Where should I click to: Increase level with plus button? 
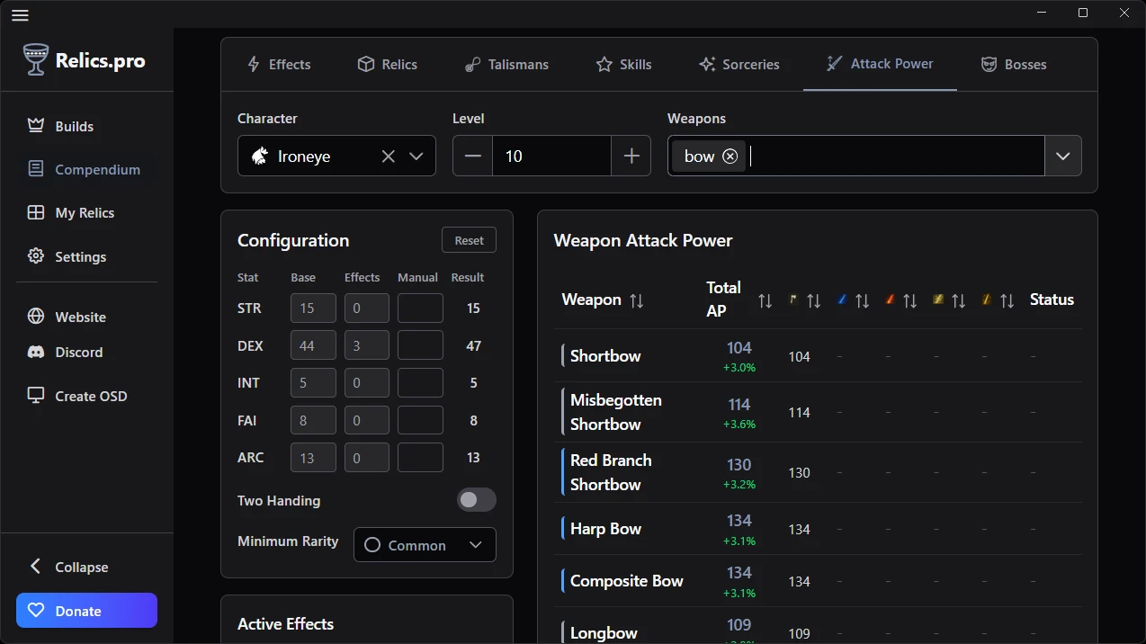631,157
